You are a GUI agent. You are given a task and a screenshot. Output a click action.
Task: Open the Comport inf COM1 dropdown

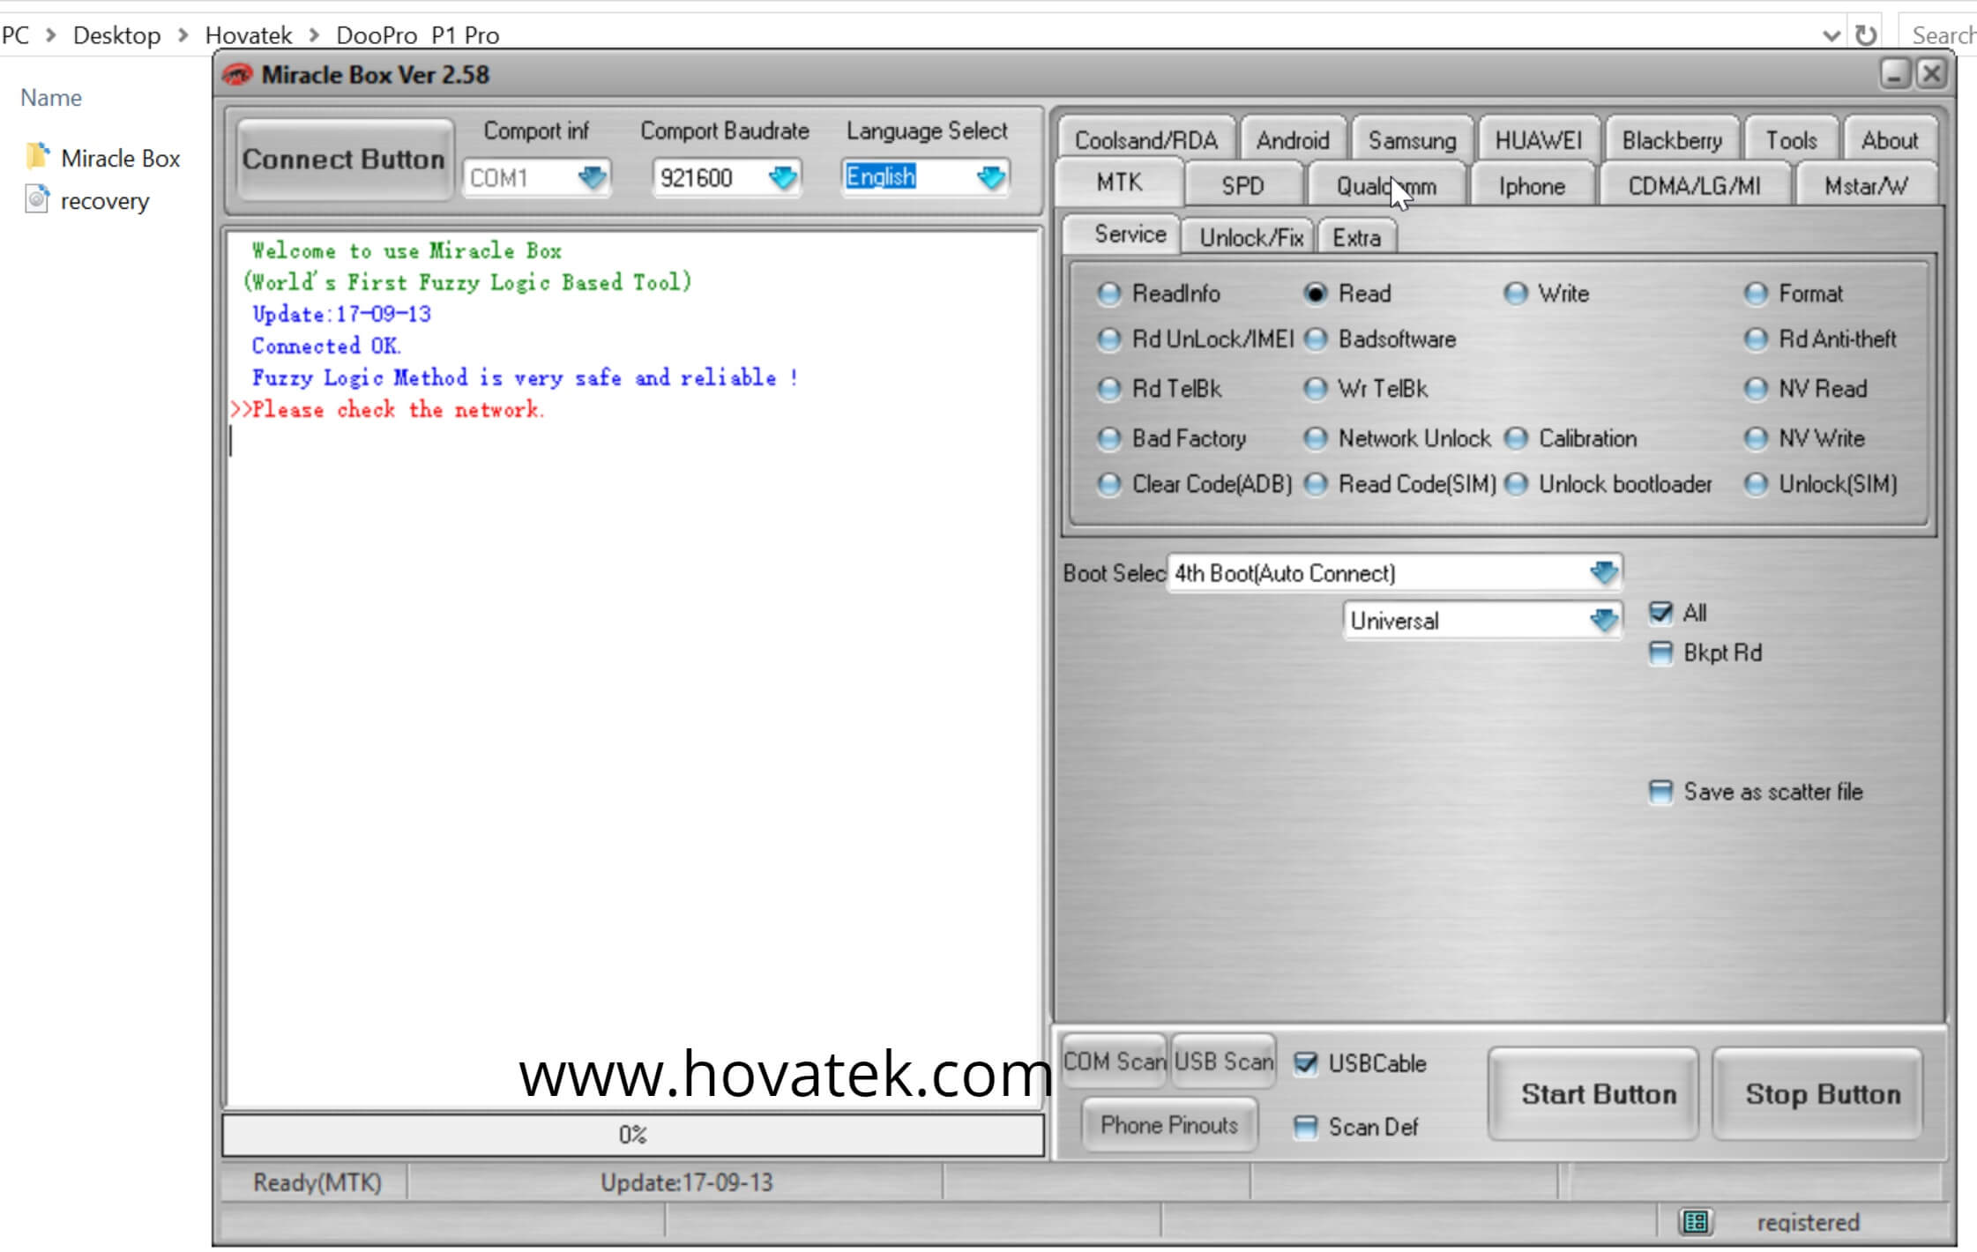click(x=592, y=177)
